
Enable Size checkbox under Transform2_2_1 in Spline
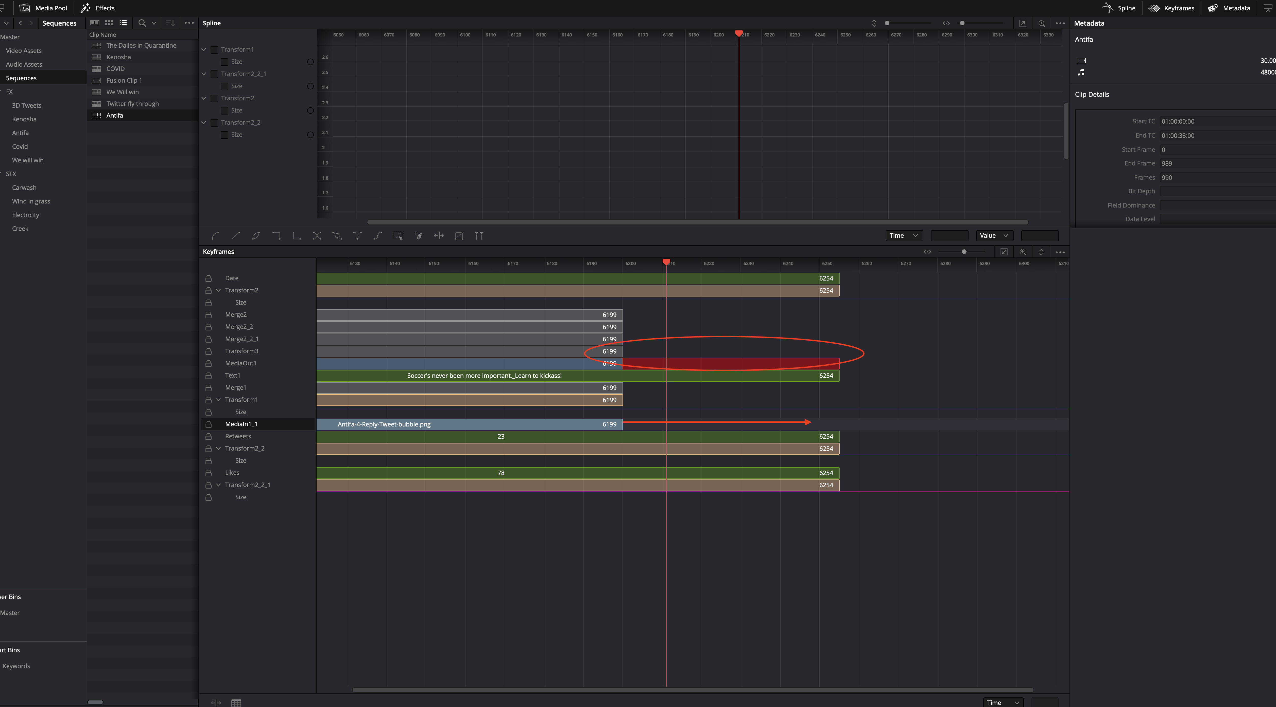coord(225,86)
